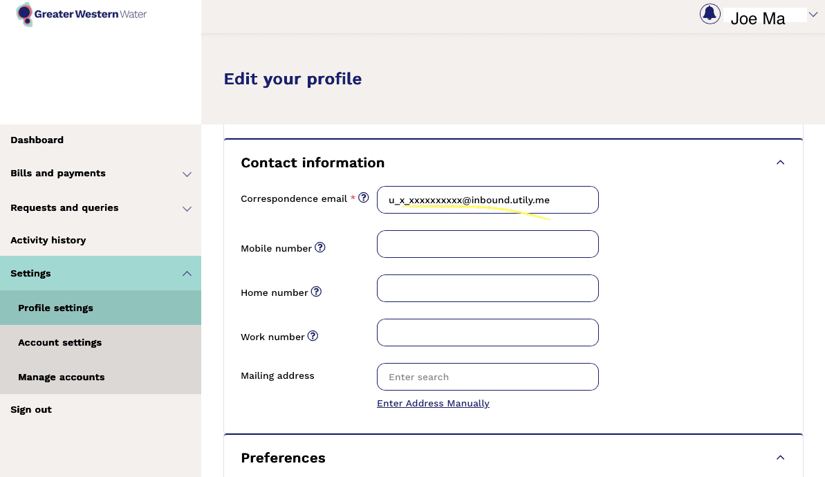This screenshot has height=477, width=825.
Task: Open Activity history in sidebar
Action: [x=48, y=240]
